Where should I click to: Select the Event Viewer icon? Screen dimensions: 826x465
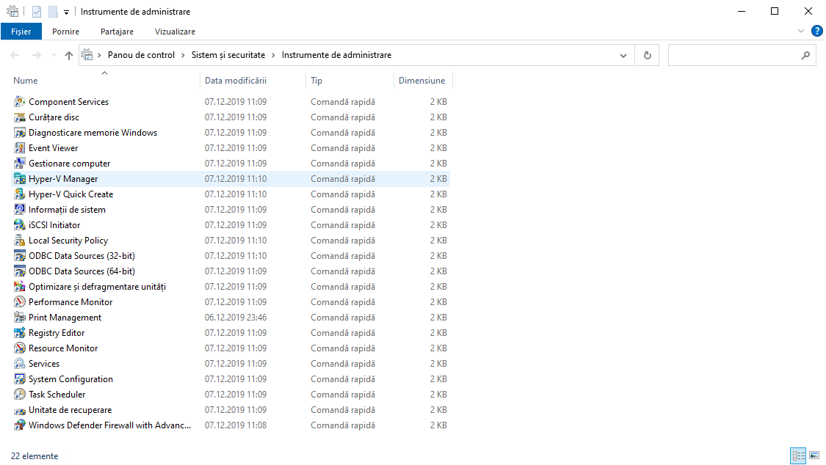pyautogui.click(x=20, y=148)
